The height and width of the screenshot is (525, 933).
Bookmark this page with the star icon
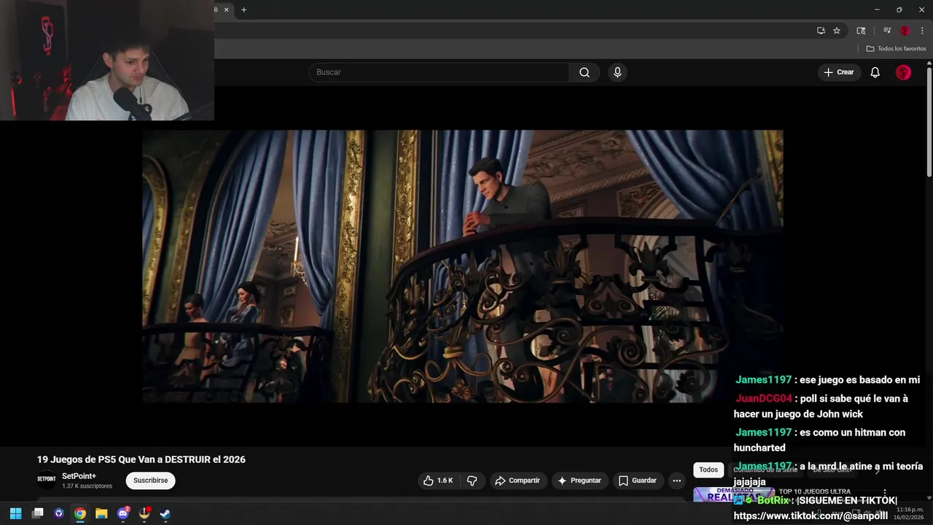click(837, 31)
